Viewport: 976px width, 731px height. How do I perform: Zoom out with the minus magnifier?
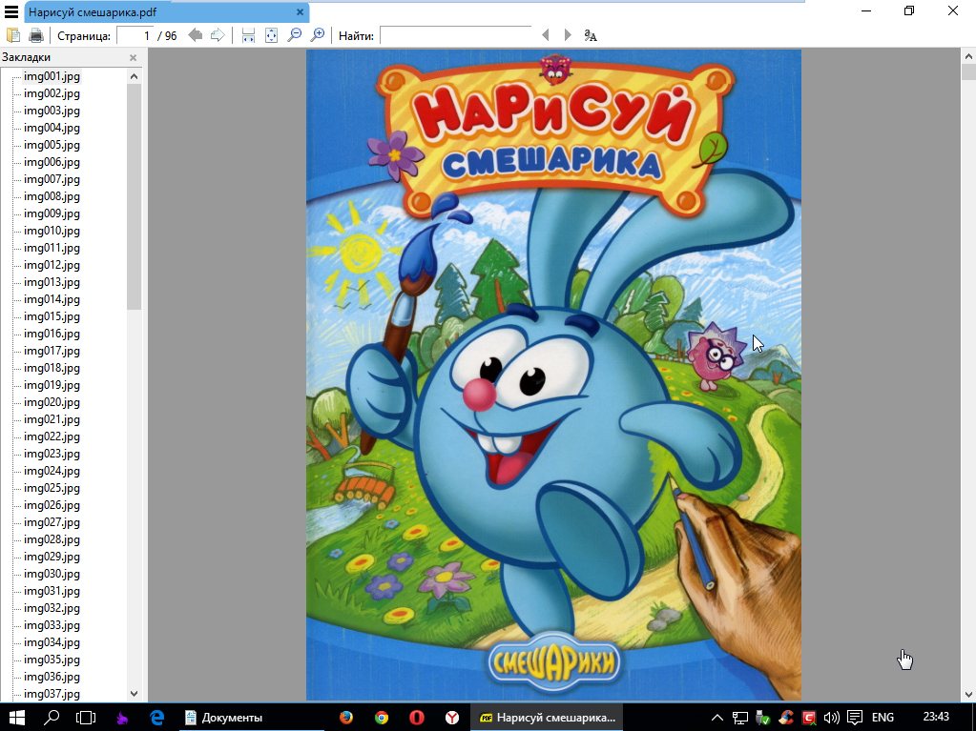(x=295, y=35)
